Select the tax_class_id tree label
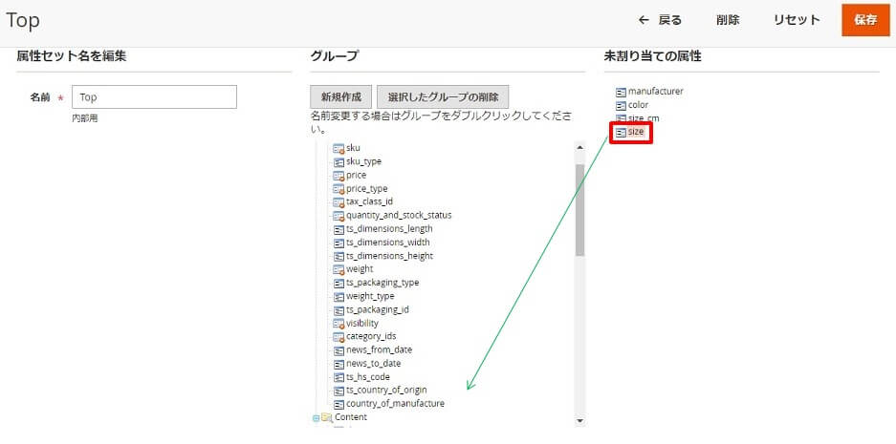 coord(369,202)
